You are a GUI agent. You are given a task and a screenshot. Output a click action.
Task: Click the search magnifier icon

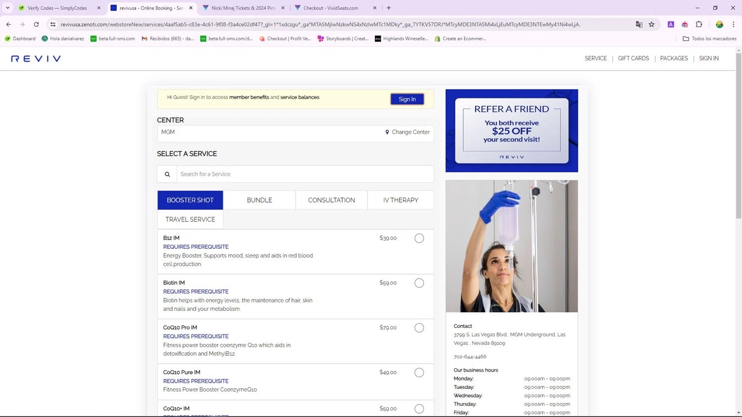click(167, 174)
